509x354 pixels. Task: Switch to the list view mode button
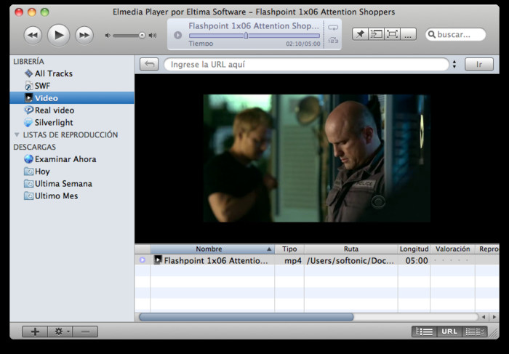click(x=424, y=331)
